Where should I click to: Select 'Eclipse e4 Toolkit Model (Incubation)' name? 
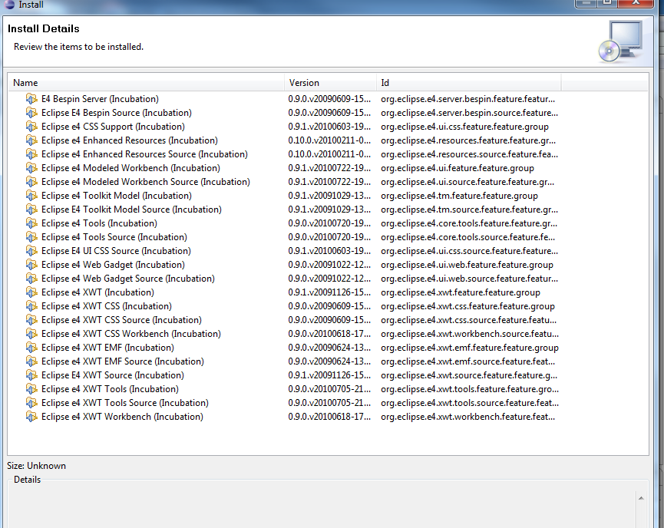[117, 196]
